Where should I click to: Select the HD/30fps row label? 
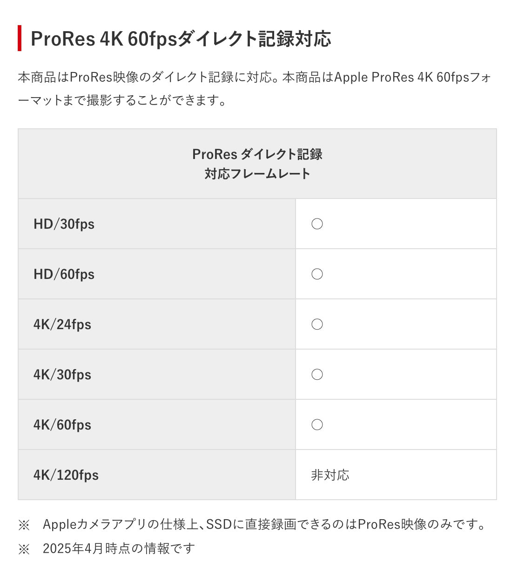(x=64, y=224)
